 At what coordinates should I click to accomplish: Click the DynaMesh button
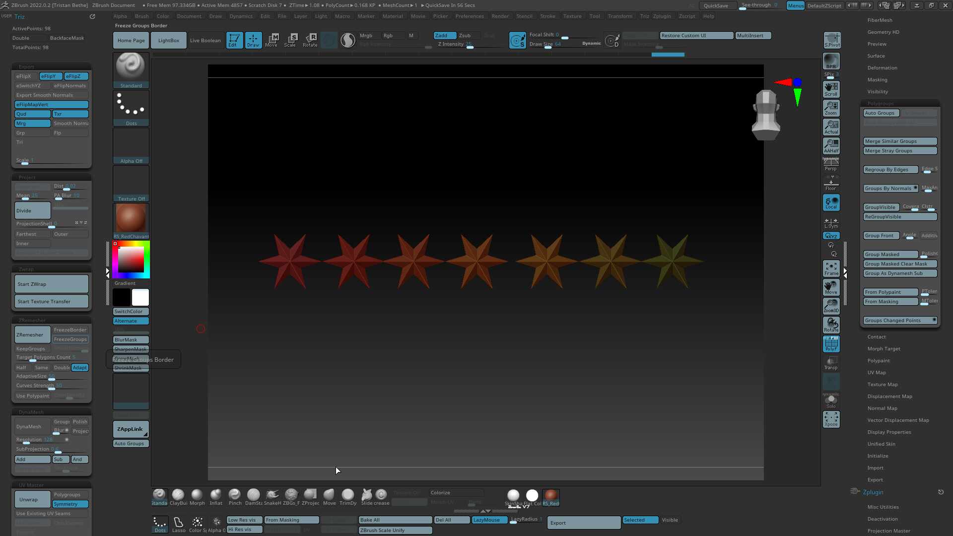32,427
